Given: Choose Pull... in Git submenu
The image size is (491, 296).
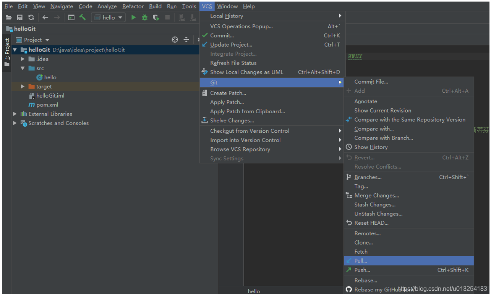Looking at the screenshot, I should pos(409,261).
